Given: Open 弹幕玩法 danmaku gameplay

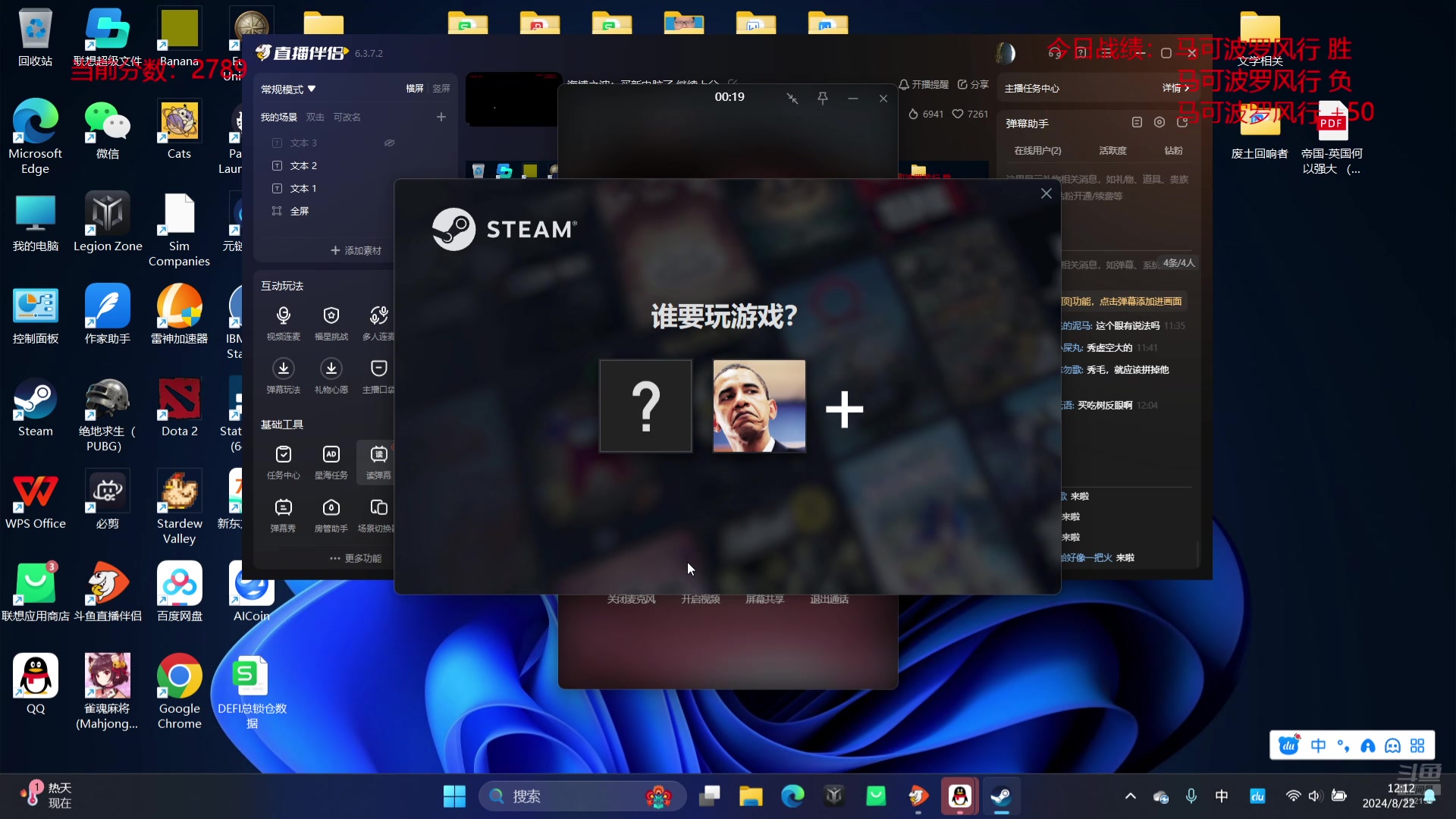Looking at the screenshot, I should point(284,376).
